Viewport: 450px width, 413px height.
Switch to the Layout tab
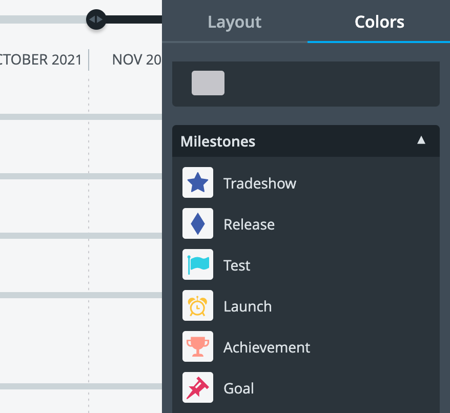[234, 22]
